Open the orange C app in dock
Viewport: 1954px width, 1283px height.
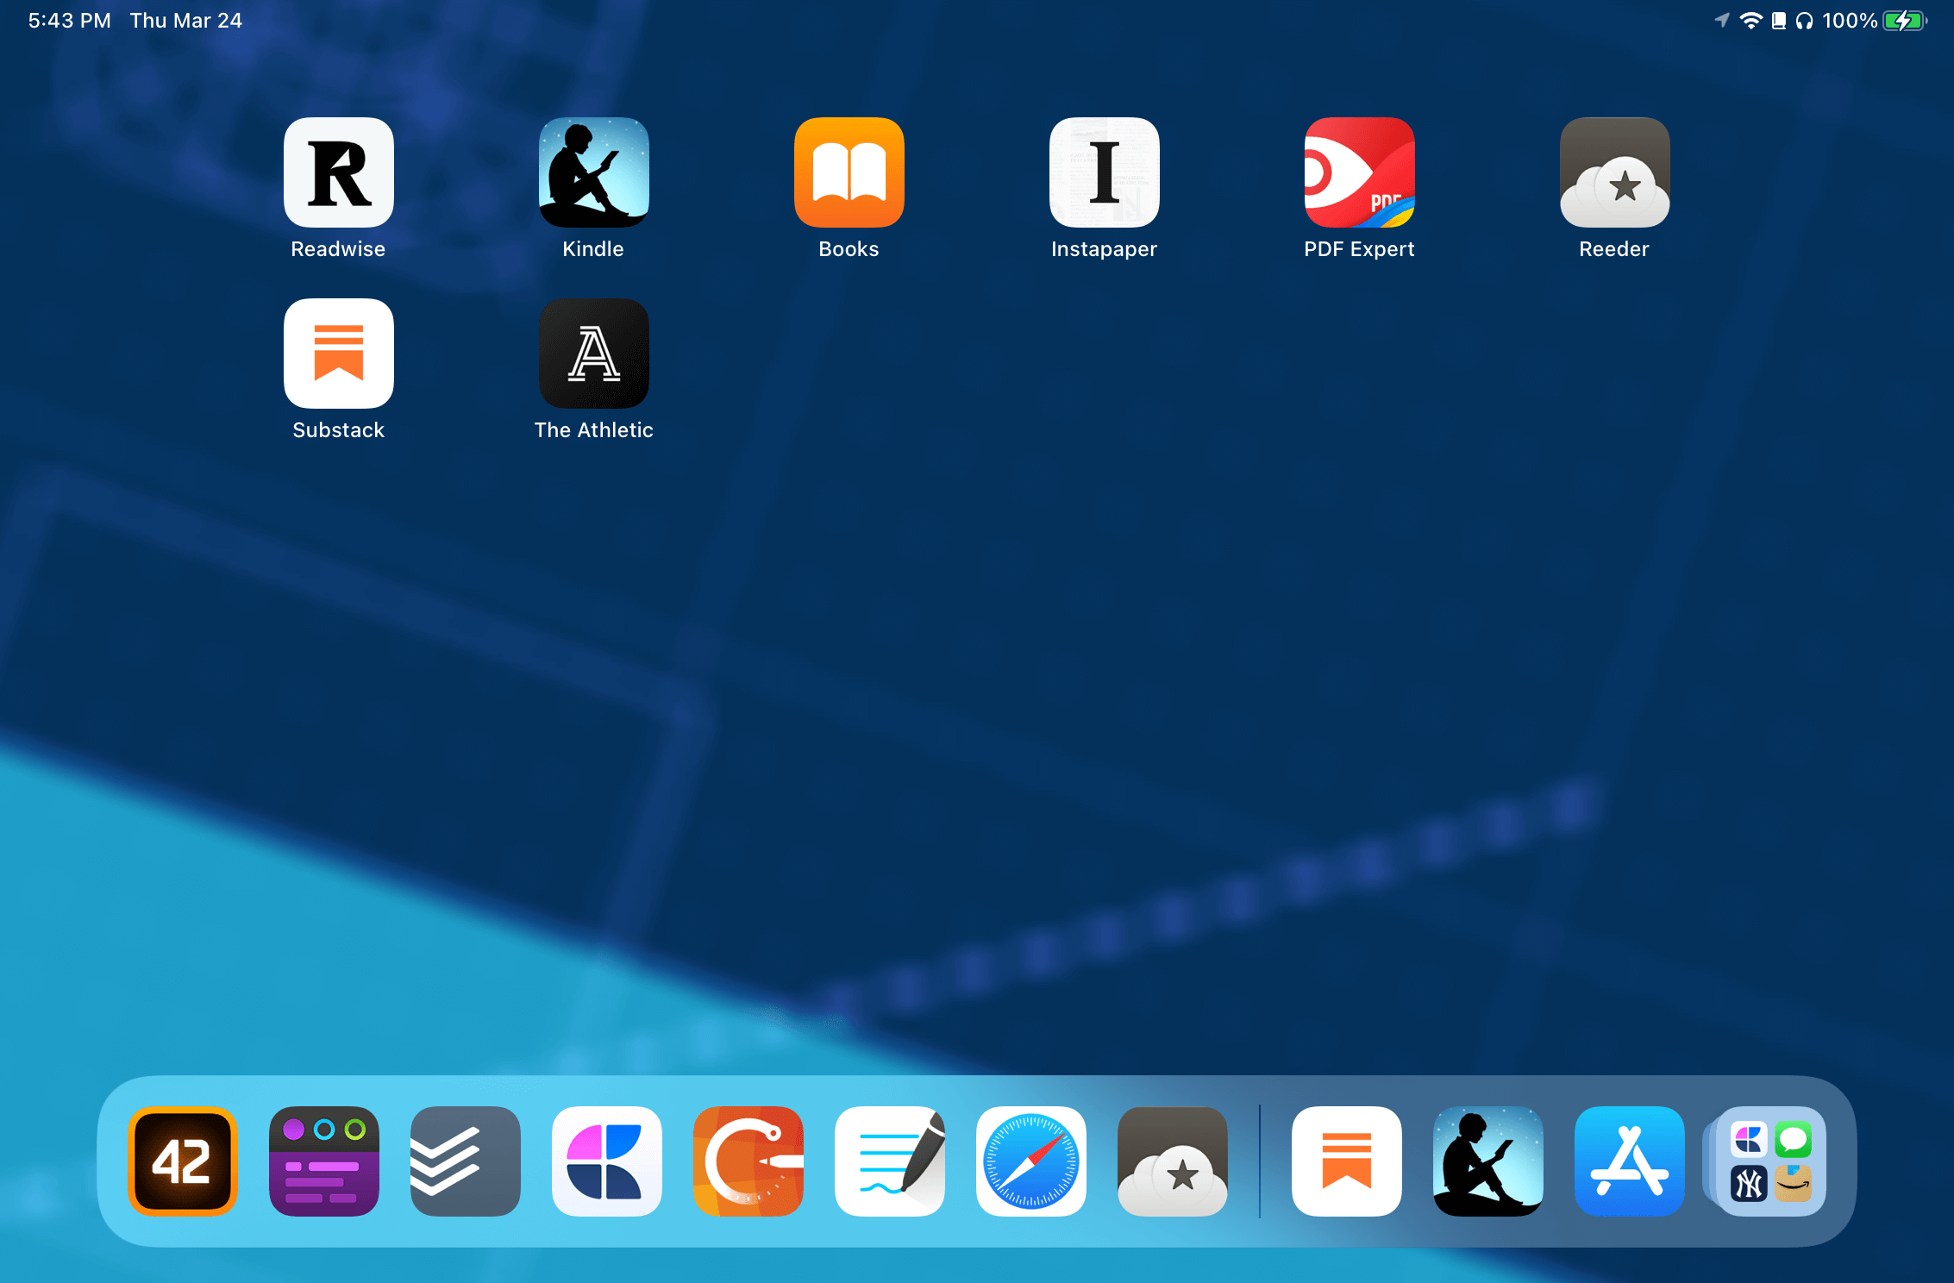point(748,1161)
